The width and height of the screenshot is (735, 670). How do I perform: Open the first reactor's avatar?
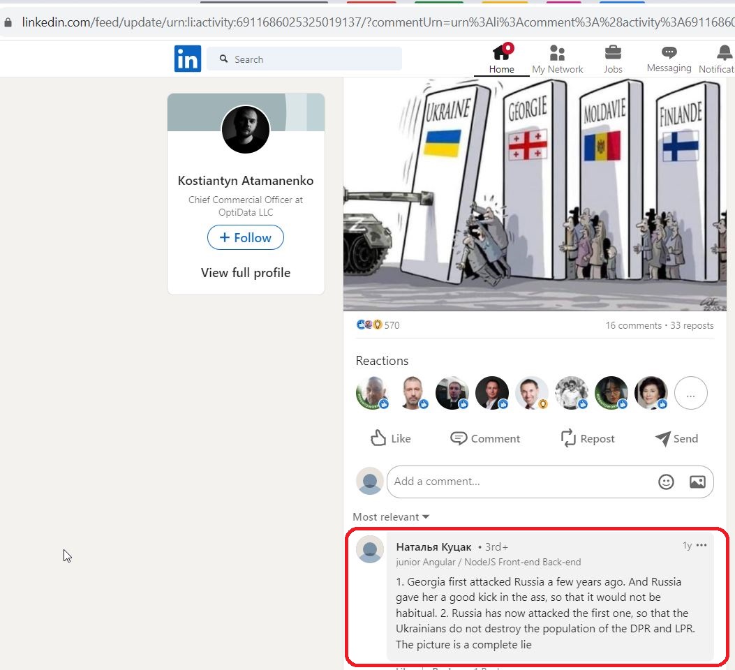point(373,393)
